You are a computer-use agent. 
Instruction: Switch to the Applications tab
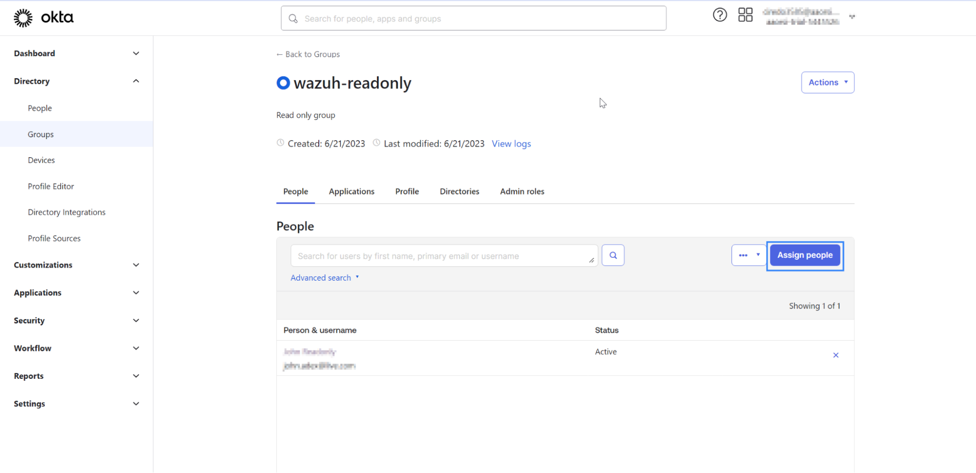click(x=352, y=192)
